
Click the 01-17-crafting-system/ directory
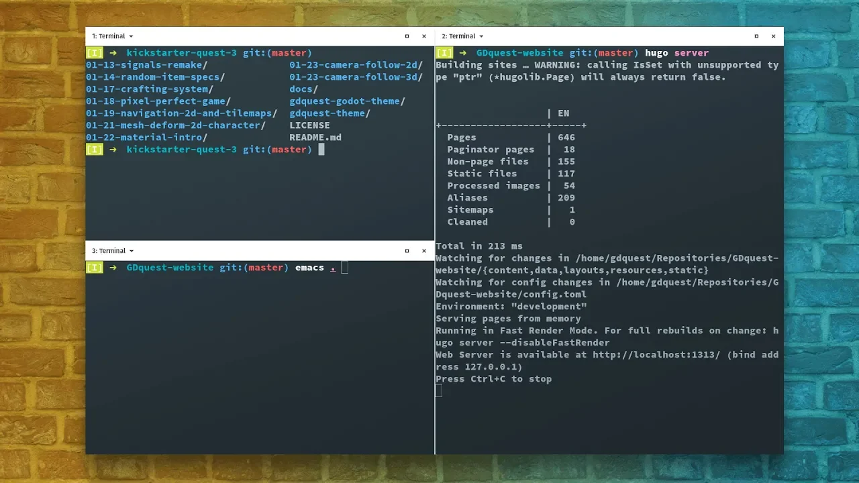(x=150, y=89)
